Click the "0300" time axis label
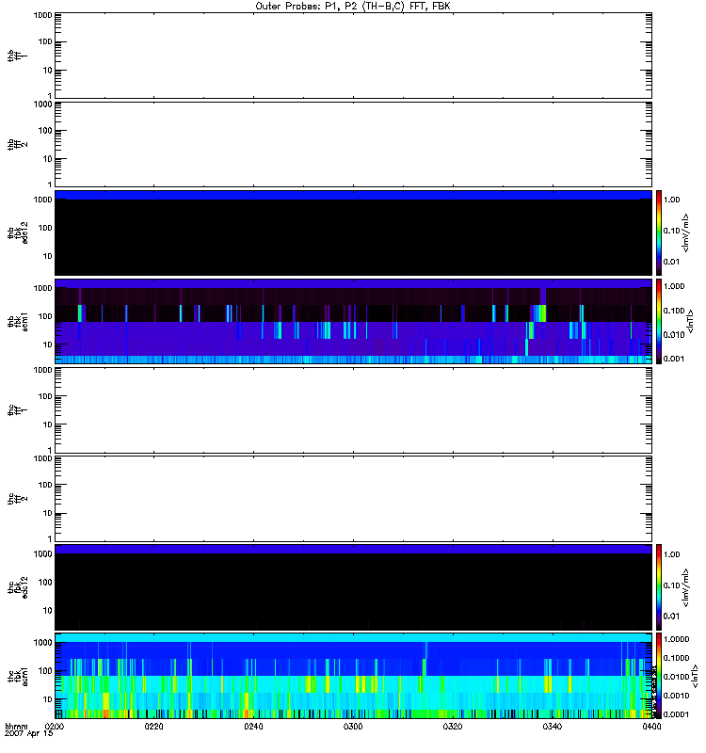The height and width of the screenshot is (753, 706). (353, 727)
